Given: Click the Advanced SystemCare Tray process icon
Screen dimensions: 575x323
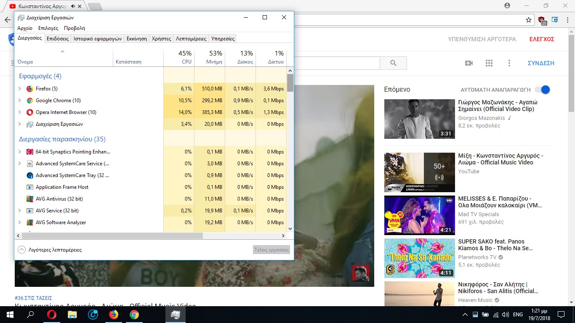Looking at the screenshot, I should pyautogui.click(x=30, y=175).
